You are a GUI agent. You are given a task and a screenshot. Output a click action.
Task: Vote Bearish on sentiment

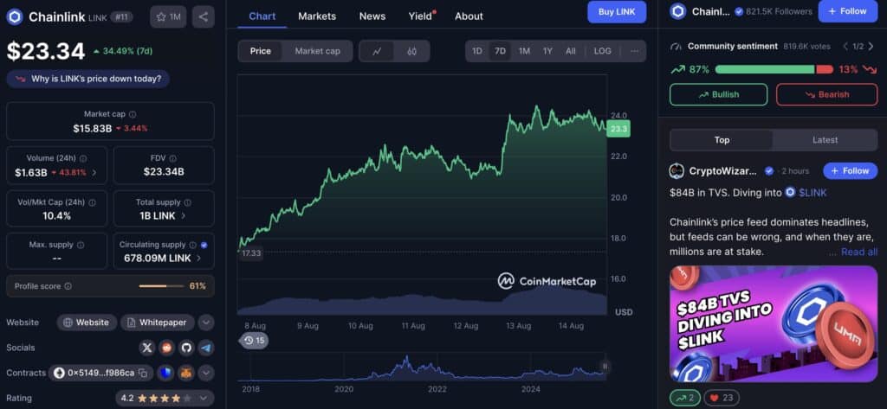[826, 94]
